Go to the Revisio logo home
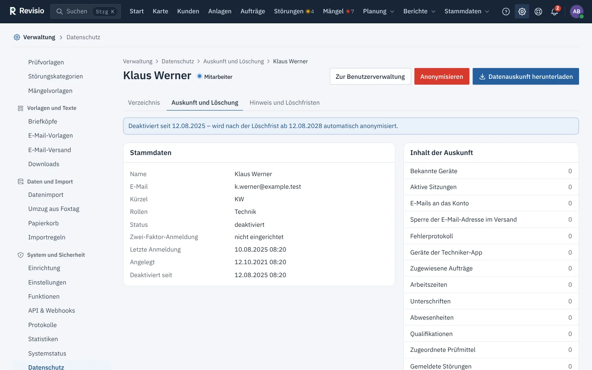Image resolution: width=592 pixels, height=370 pixels. (x=27, y=11)
